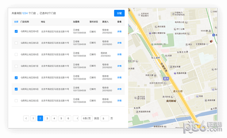
Task: Uncheck the Q房网上地五街9店 checkbox
Action: pos(16,89)
